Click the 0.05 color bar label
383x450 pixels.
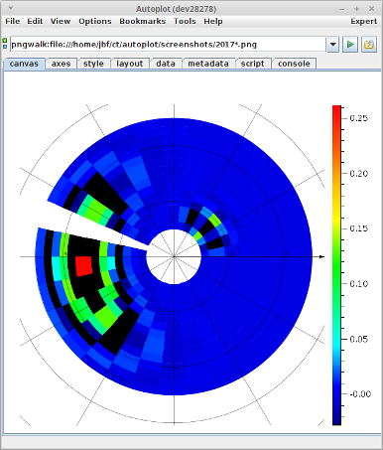[358, 339]
